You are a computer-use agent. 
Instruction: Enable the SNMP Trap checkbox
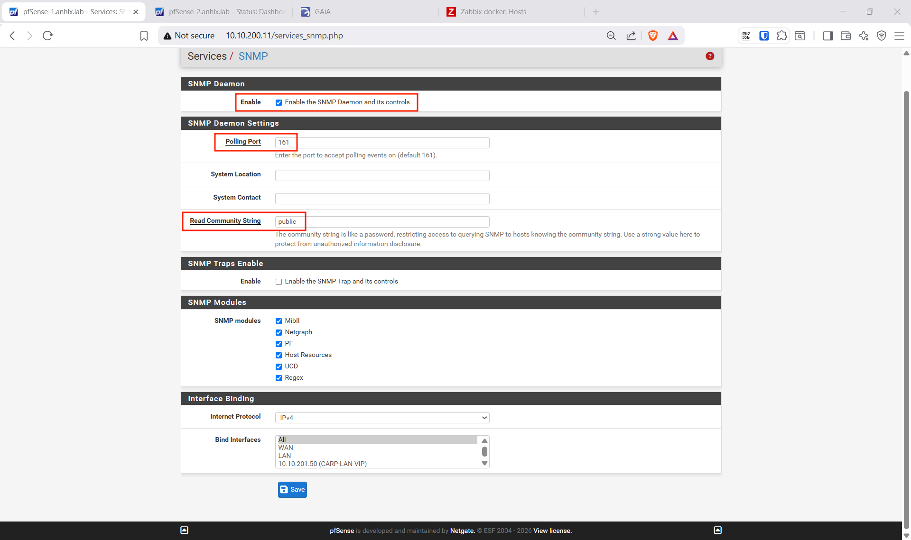(x=279, y=282)
